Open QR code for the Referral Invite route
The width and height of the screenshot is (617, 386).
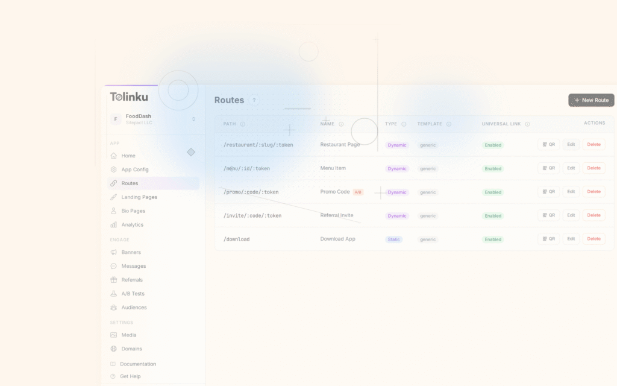(548, 215)
